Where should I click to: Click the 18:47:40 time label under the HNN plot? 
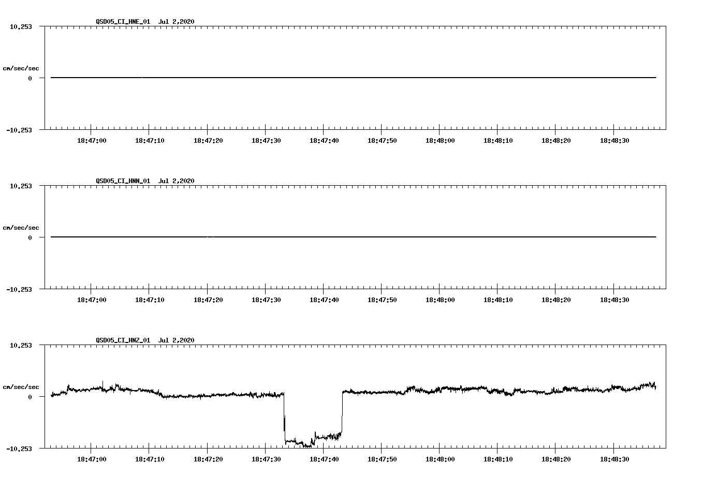[x=324, y=300]
